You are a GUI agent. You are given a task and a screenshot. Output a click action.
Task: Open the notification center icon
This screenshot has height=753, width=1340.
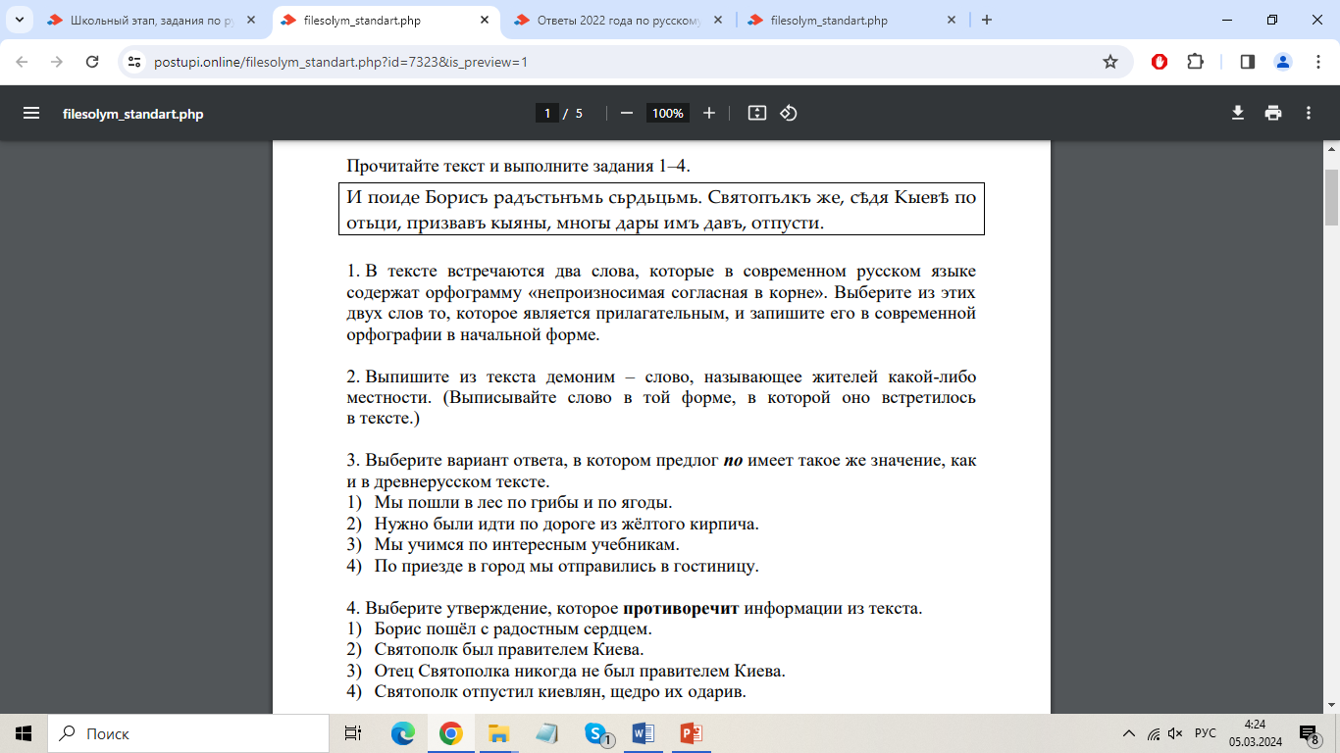(x=1309, y=733)
